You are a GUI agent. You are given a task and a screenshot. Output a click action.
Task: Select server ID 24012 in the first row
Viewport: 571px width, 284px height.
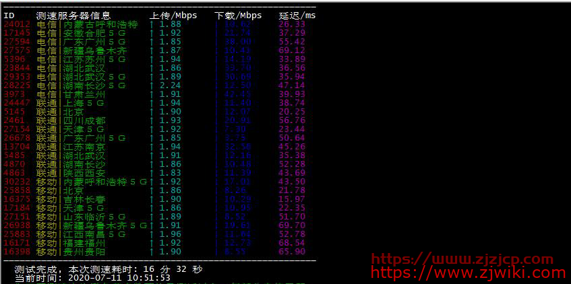tap(17, 24)
